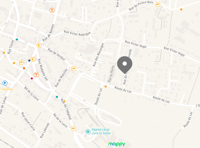Click the Savenay station label
This screenshot has width=200, height=148.
coord(6,89)
